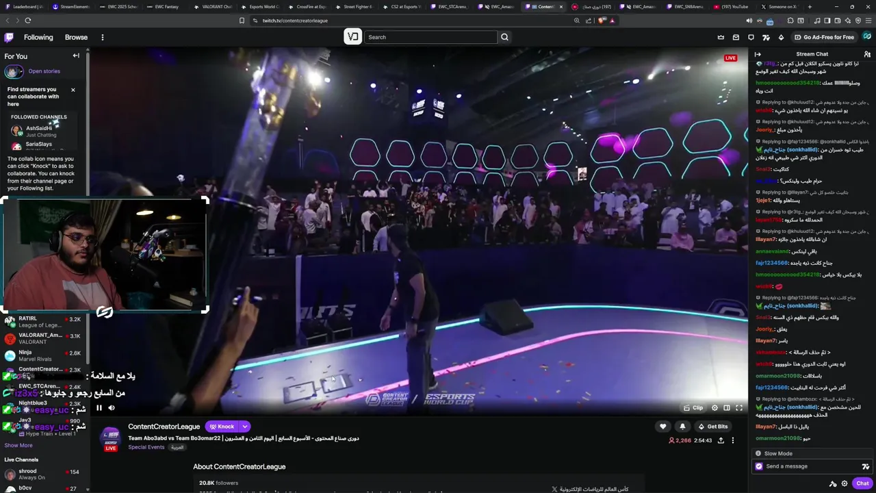
Task: Reload the page in browser
Action: point(28,21)
